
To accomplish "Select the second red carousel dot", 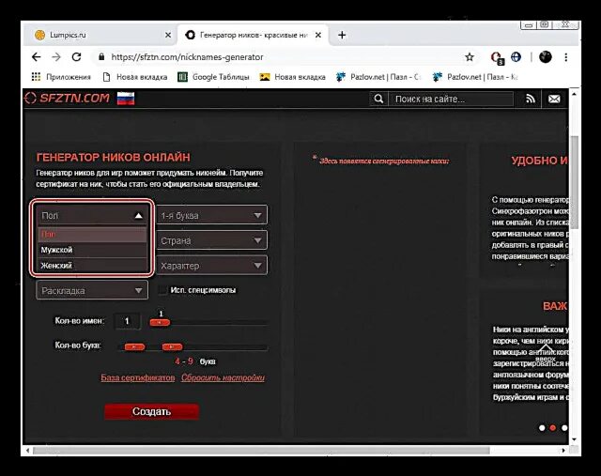I will (553, 428).
